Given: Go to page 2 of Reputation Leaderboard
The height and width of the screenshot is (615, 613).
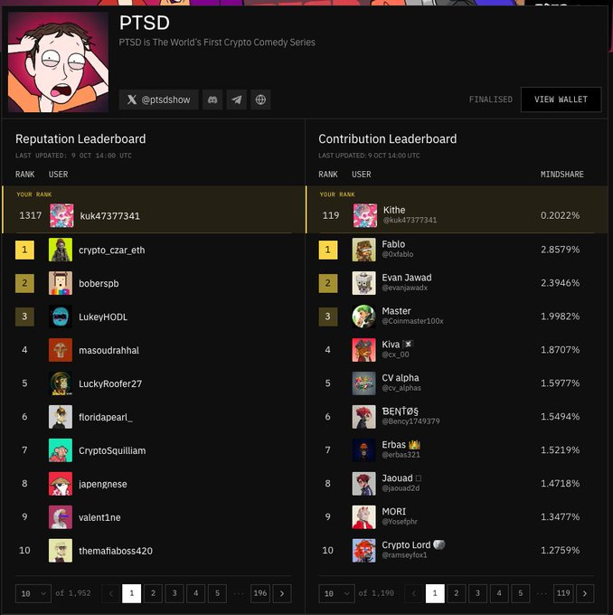Looking at the screenshot, I should (x=154, y=593).
